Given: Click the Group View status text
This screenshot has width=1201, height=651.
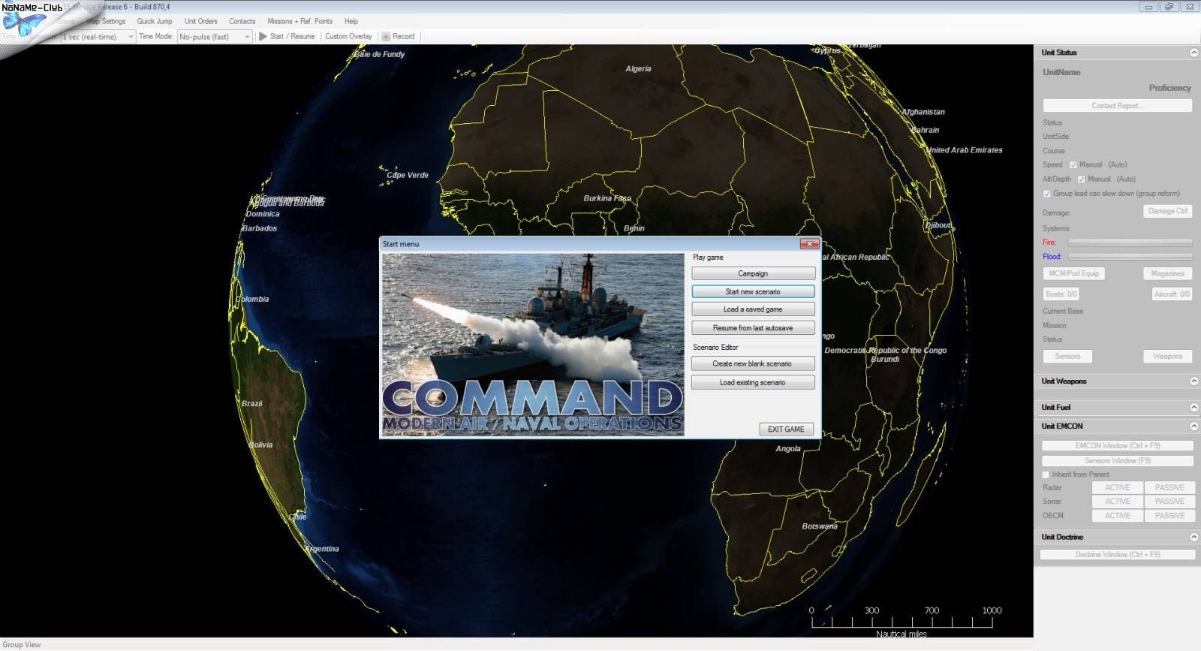Looking at the screenshot, I should [22, 645].
